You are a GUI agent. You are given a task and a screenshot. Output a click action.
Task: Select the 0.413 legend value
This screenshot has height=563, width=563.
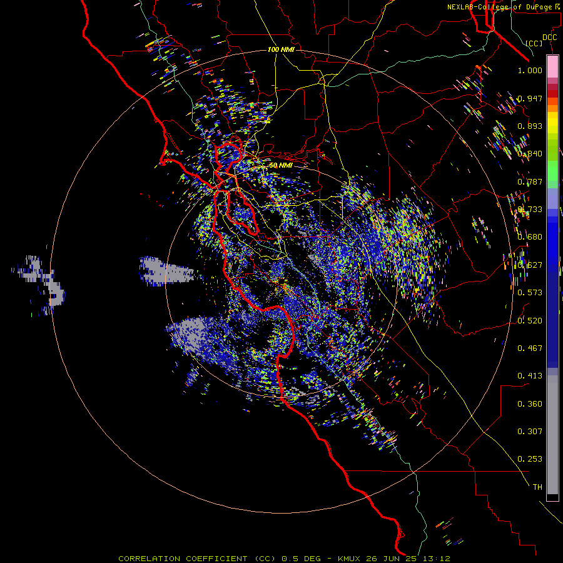pos(530,376)
